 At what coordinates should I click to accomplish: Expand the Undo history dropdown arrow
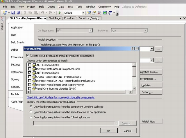coord(46,13)
